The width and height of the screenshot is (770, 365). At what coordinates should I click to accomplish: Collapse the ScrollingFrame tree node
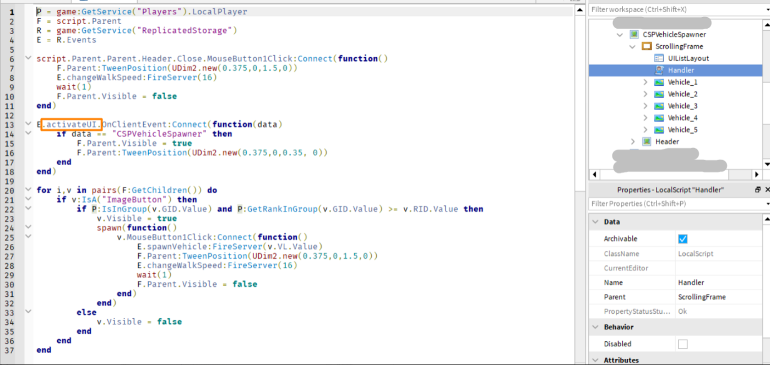pyautogui.click(x=632, y=46)
